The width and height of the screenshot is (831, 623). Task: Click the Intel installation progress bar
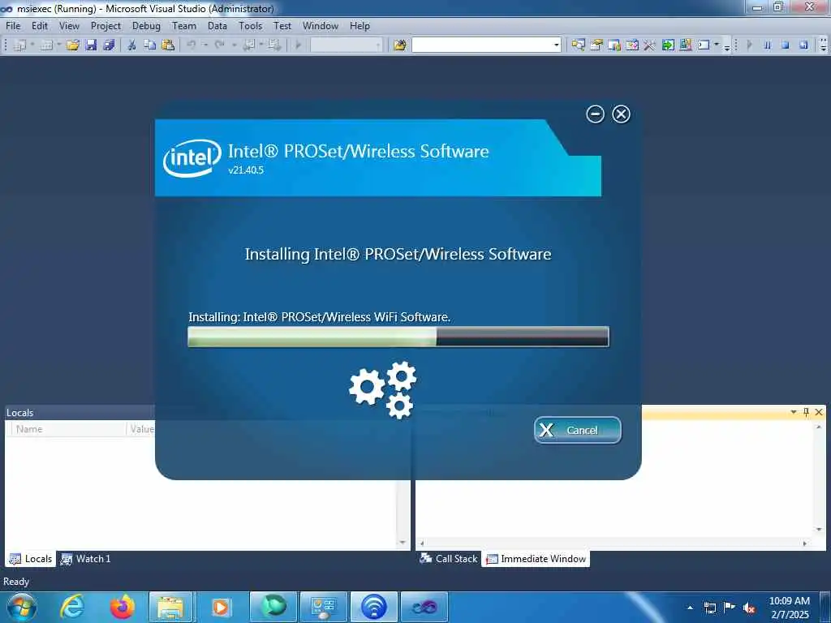pyautogui.click(x=398, y=337)
